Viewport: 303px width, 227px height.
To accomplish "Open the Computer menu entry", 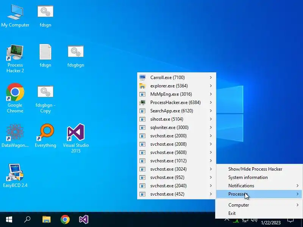I will pyautogui.click(x=259, y=205).
